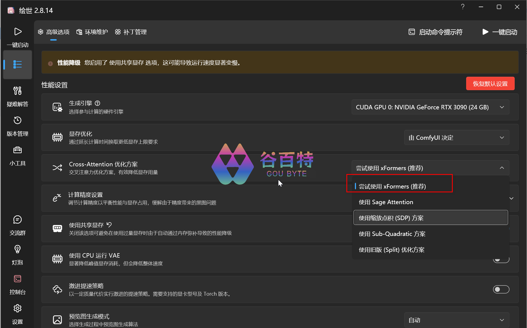Click help icon beside 生成引擎 label
Screen dimensions: 527x328
98,103
